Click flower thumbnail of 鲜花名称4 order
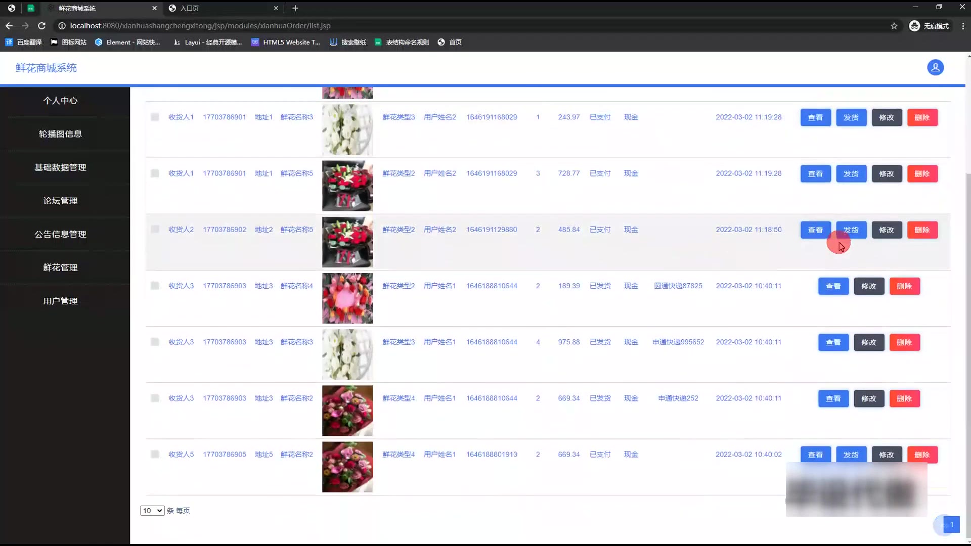This screenshot has width=971, height=546. (x=347, y=298)
